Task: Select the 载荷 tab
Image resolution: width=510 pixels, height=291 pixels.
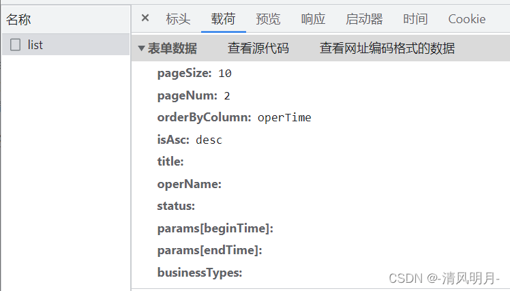Action: [223, 19]
